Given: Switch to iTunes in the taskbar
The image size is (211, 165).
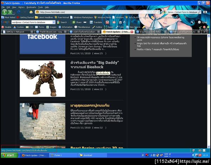Looking at the screenshot, I should tap(64, 155).
